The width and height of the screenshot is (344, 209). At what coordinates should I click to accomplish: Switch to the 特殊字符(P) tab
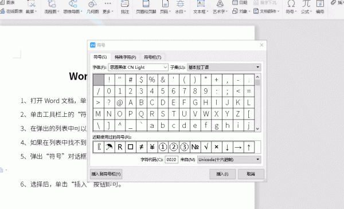125,57
